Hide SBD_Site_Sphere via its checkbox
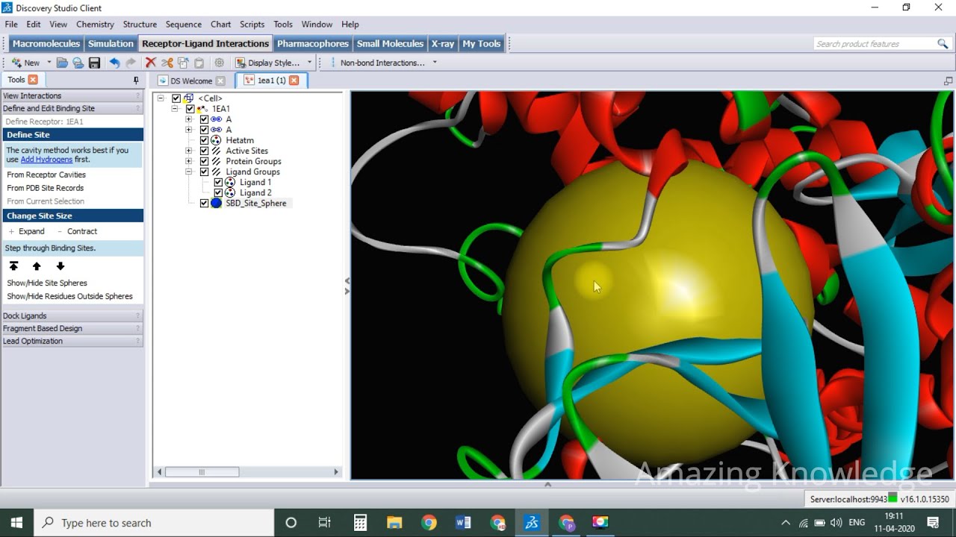Viewport: 956px width, 537px height. (204, 203)
